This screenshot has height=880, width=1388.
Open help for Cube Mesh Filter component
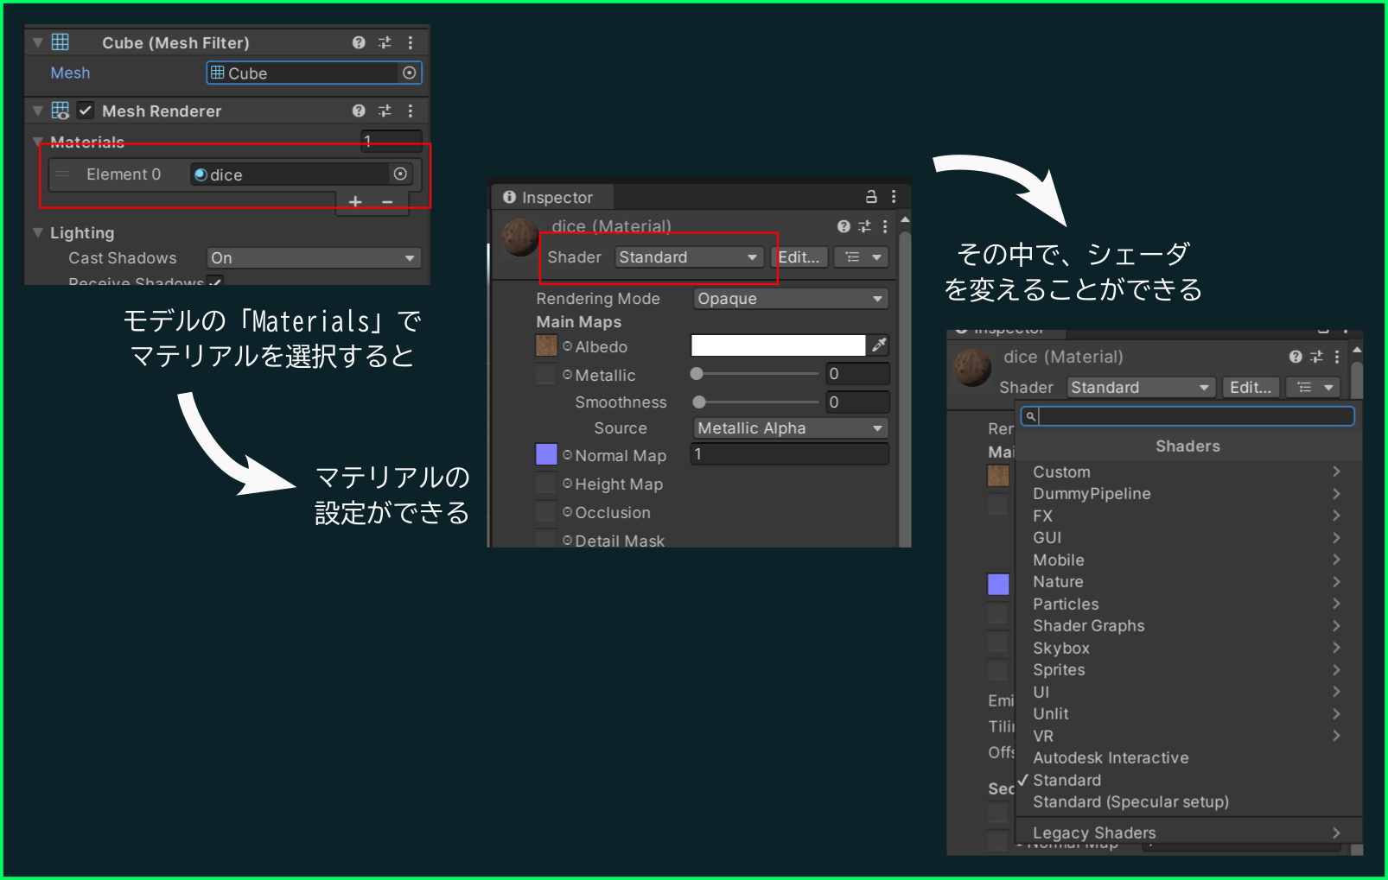click(359, 42)
